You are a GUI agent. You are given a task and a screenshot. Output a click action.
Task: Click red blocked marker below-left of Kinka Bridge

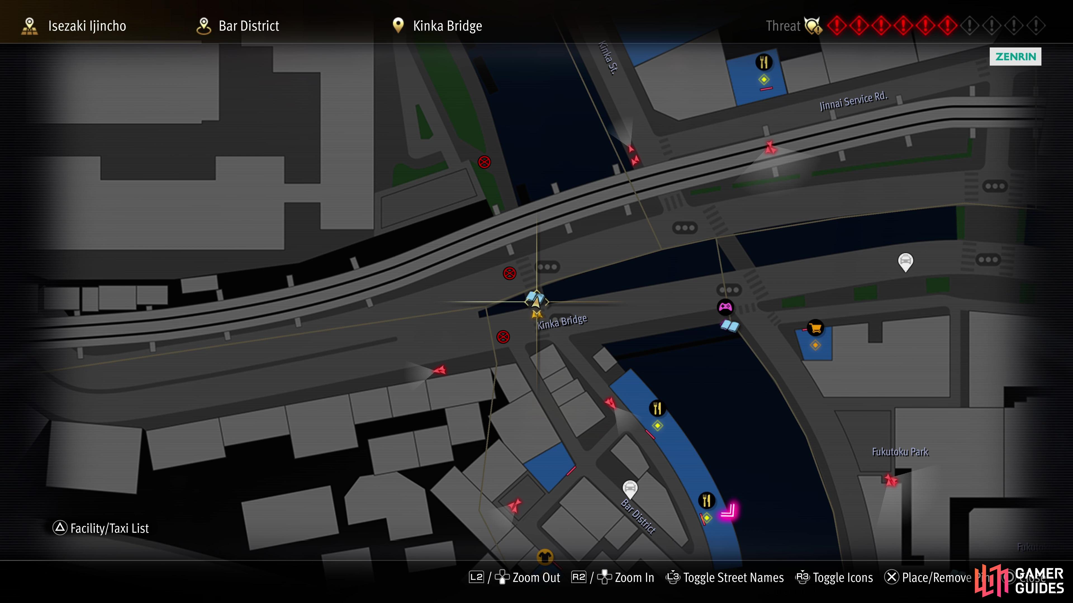[503, 337]
